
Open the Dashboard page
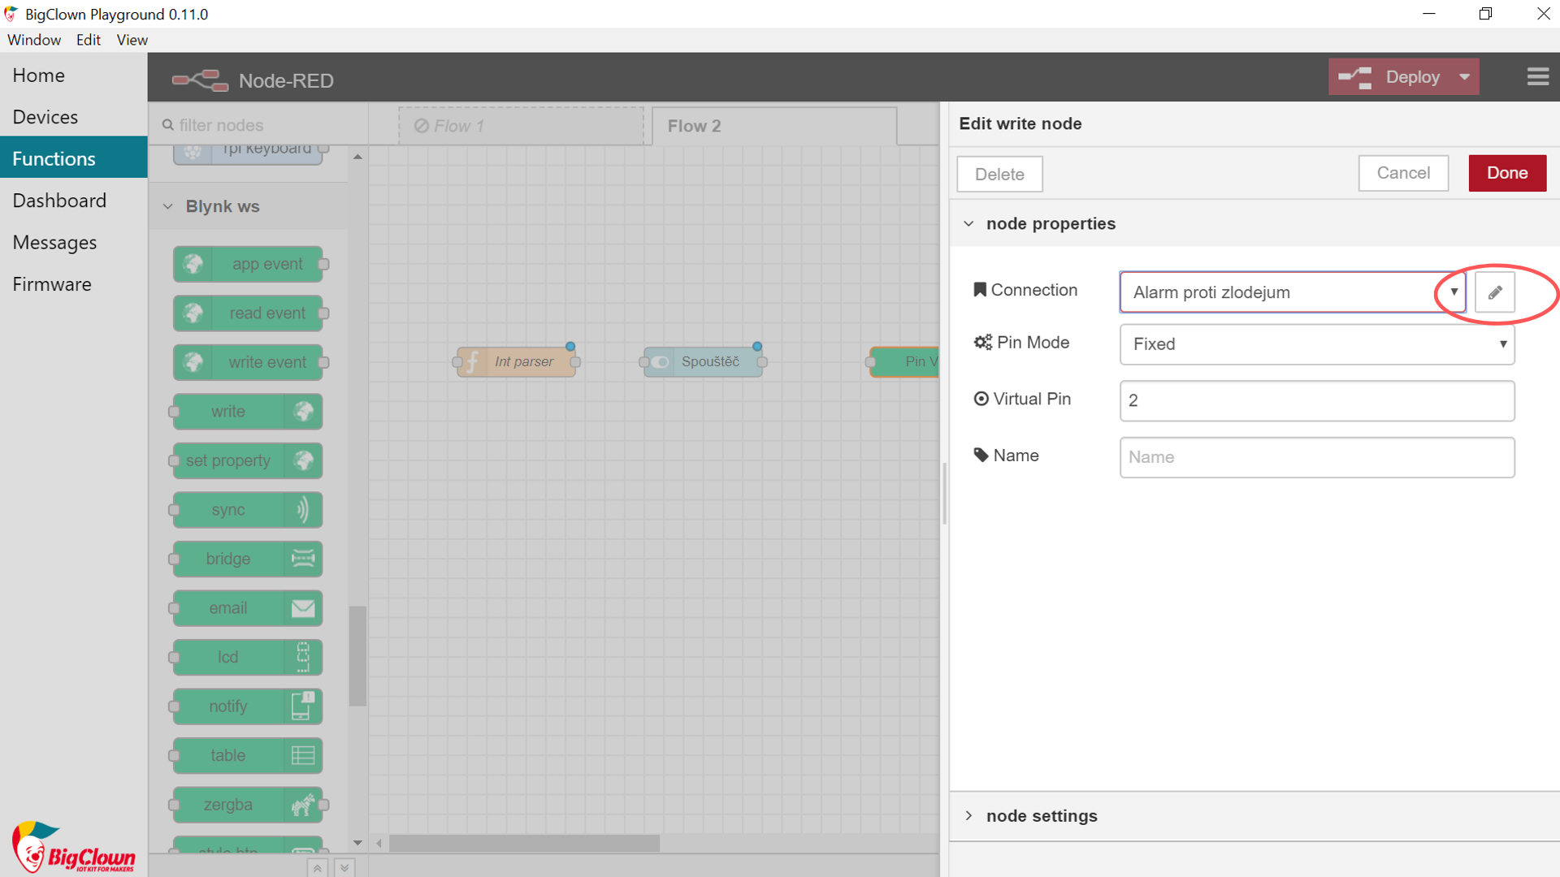click(74, 201)
